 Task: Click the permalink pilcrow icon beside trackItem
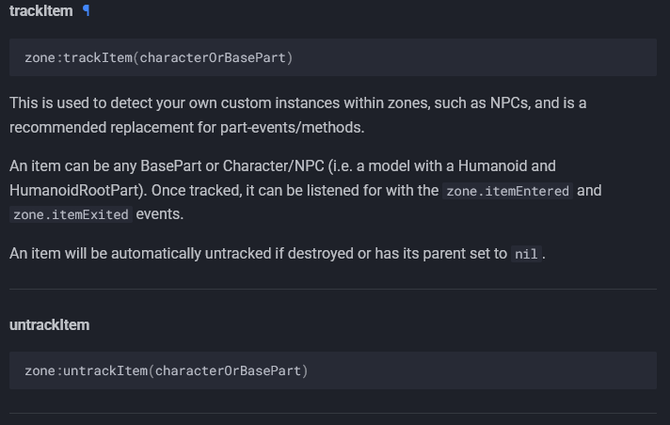pos(86,10)
